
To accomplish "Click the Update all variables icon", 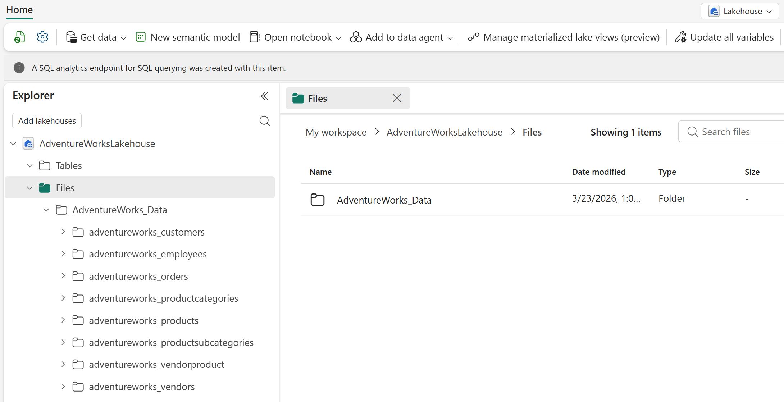I will 680,37.
